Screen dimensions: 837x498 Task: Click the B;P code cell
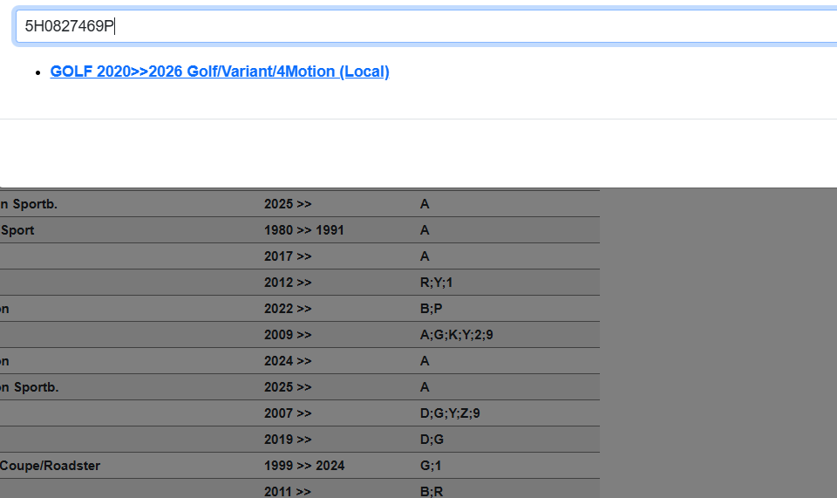[x=431, y=309]
